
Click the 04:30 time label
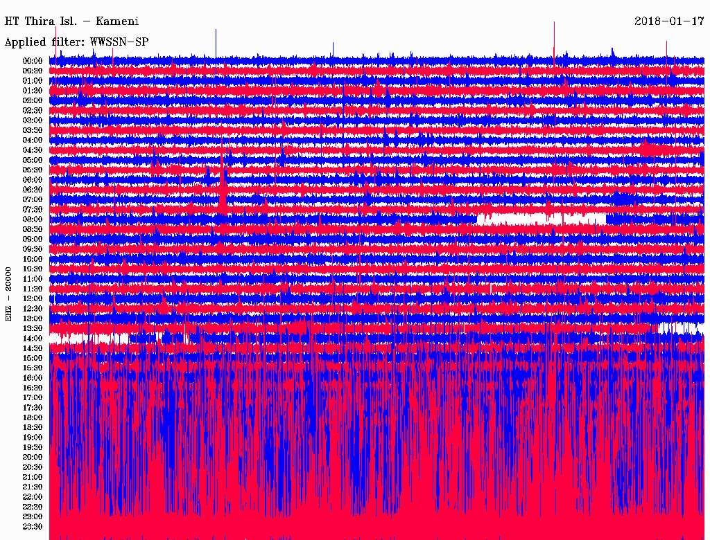(x=33, y=150)
